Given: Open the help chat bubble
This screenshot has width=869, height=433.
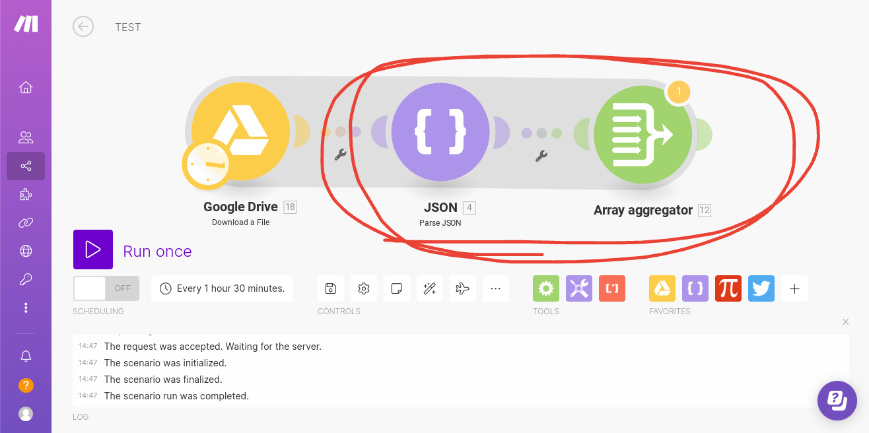Looking at the screenshot, I should pyautogui.click(x=837, y=401).
